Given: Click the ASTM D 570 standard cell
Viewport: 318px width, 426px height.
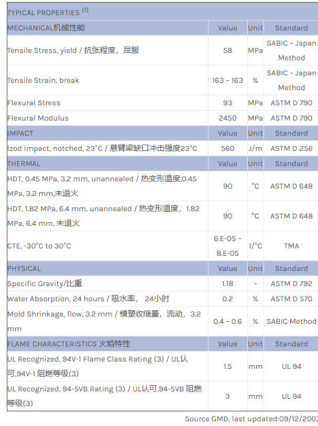Looking at the screenshot, I should 291,299.
